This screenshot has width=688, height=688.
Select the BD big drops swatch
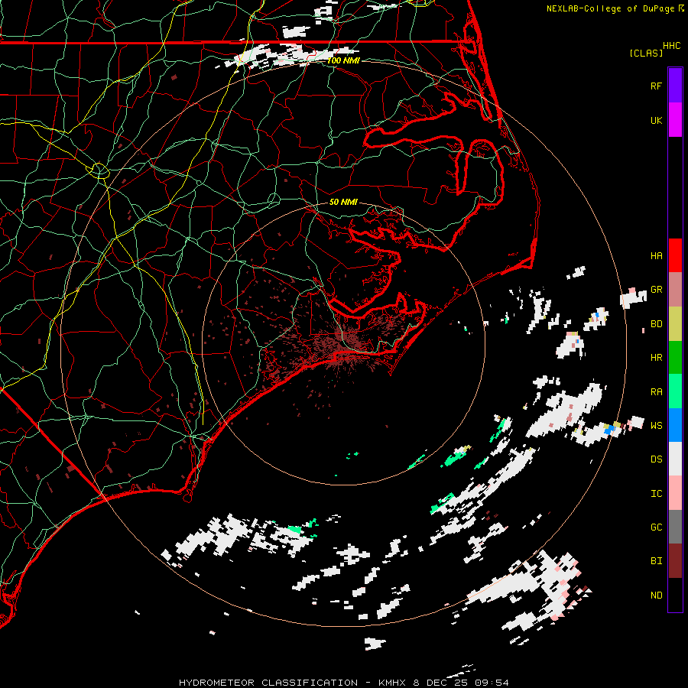(x=675, y=324)
